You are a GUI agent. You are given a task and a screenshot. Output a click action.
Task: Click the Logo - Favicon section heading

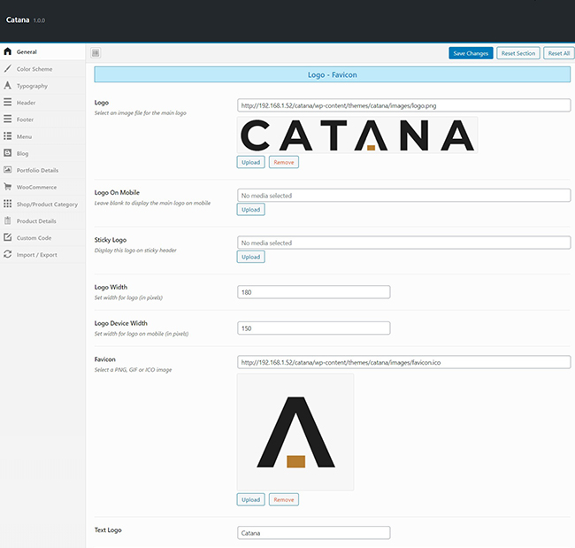[333, 74]
